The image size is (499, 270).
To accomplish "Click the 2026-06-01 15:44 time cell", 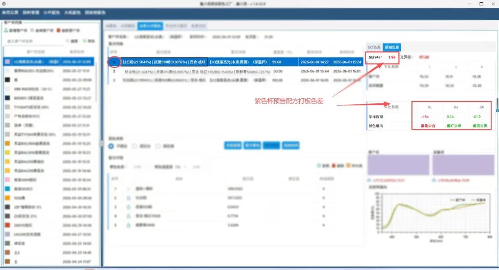I will 315,71.
